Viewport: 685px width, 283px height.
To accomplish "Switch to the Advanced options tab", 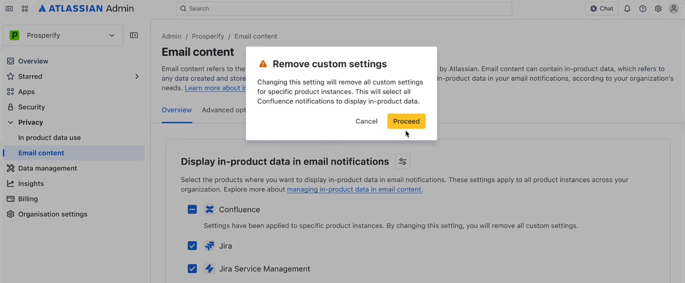I will coord(224,110).
